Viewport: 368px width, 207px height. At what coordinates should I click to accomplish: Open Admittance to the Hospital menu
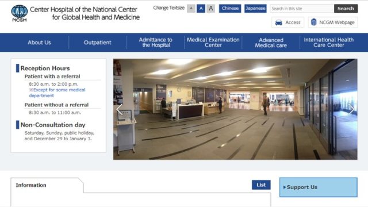(156, 43)
